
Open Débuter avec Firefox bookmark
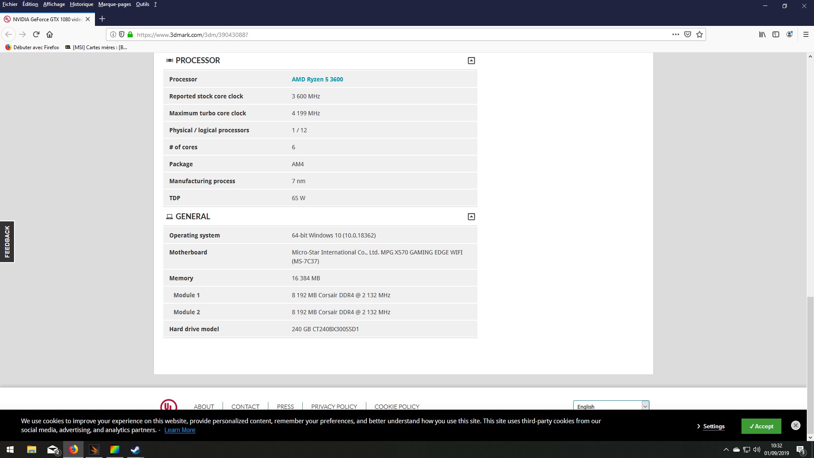pos(32,47)
